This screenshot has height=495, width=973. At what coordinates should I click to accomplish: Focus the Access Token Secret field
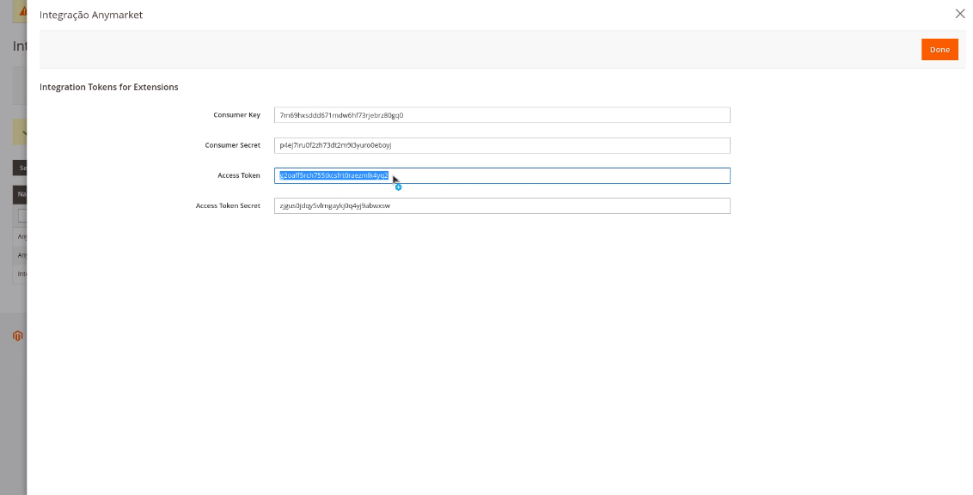(x=502, y=206)
